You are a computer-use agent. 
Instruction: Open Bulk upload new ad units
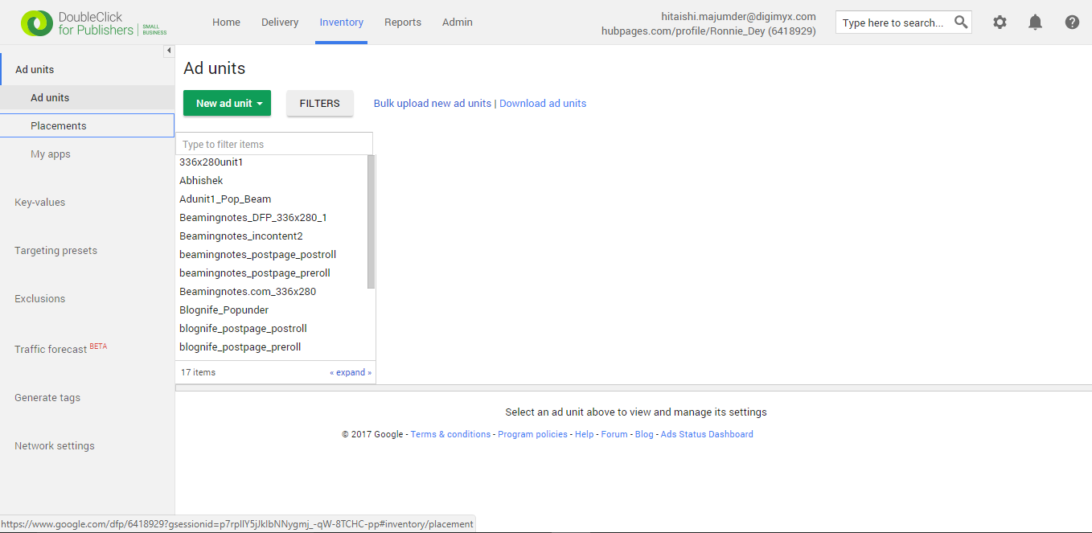(x=432, y=103)
